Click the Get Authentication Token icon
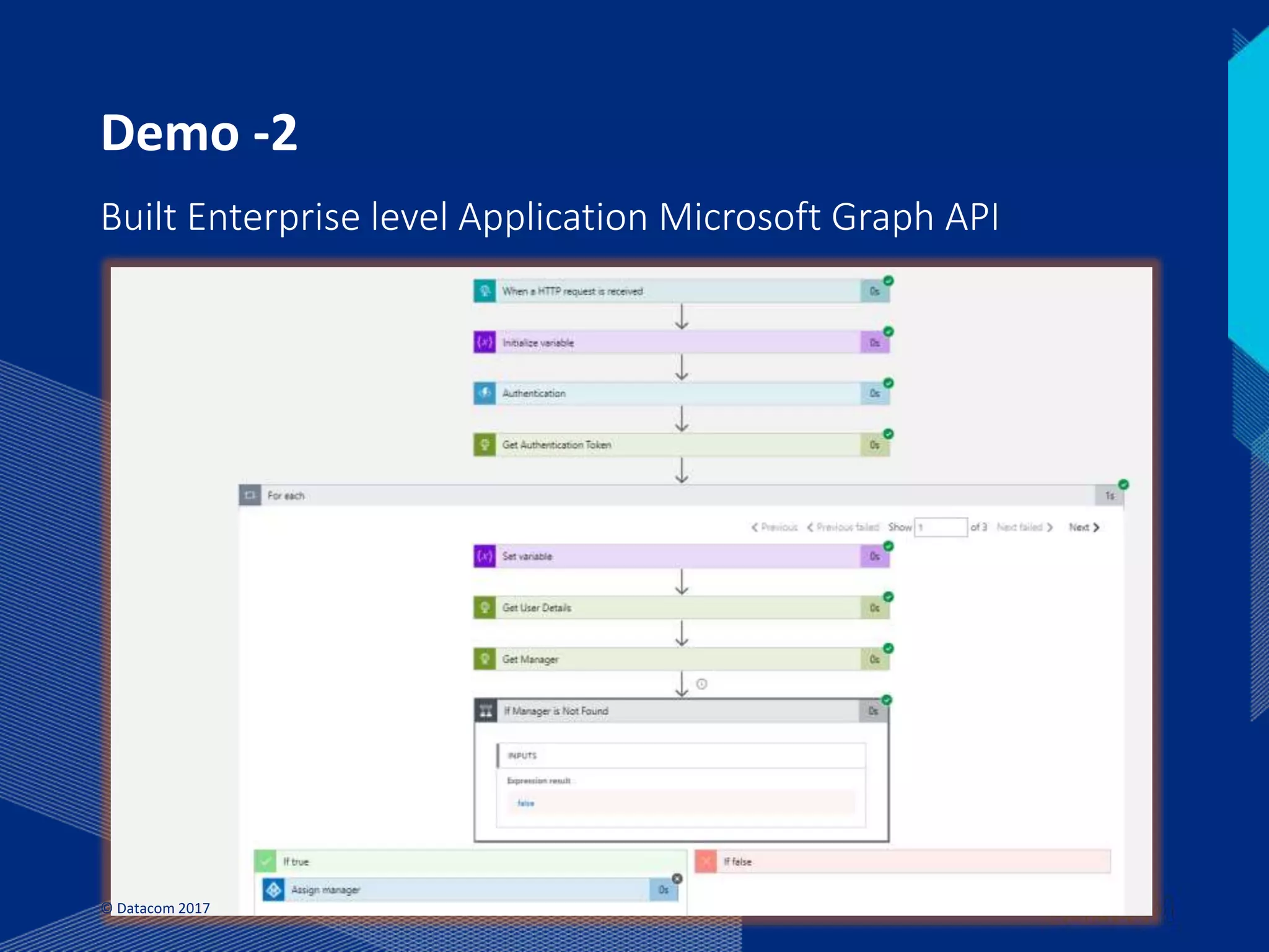Image resolution: width=1269 pixels, height=952 pixels. pos(485,445)
